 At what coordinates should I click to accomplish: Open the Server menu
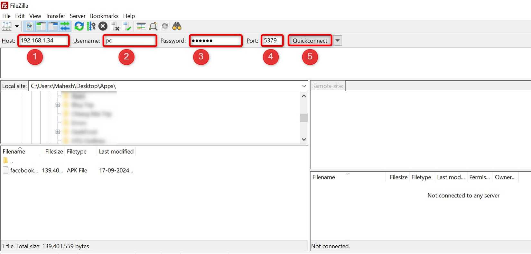[78, 16]
